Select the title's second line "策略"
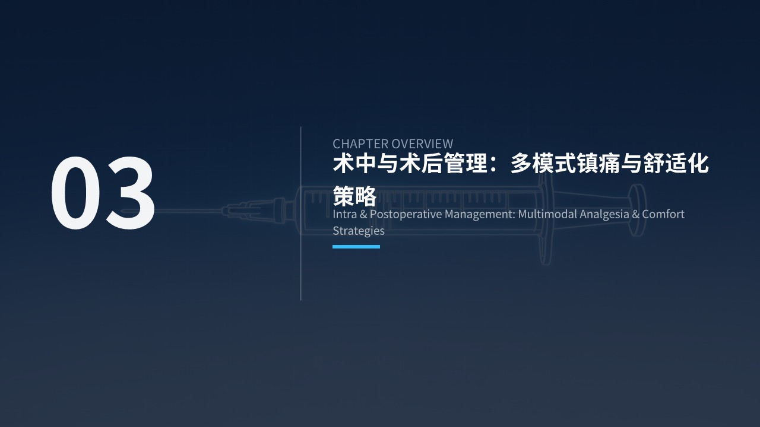Image resolution: width=760 pixels, height=427 pixels. (x=354, y=195)
